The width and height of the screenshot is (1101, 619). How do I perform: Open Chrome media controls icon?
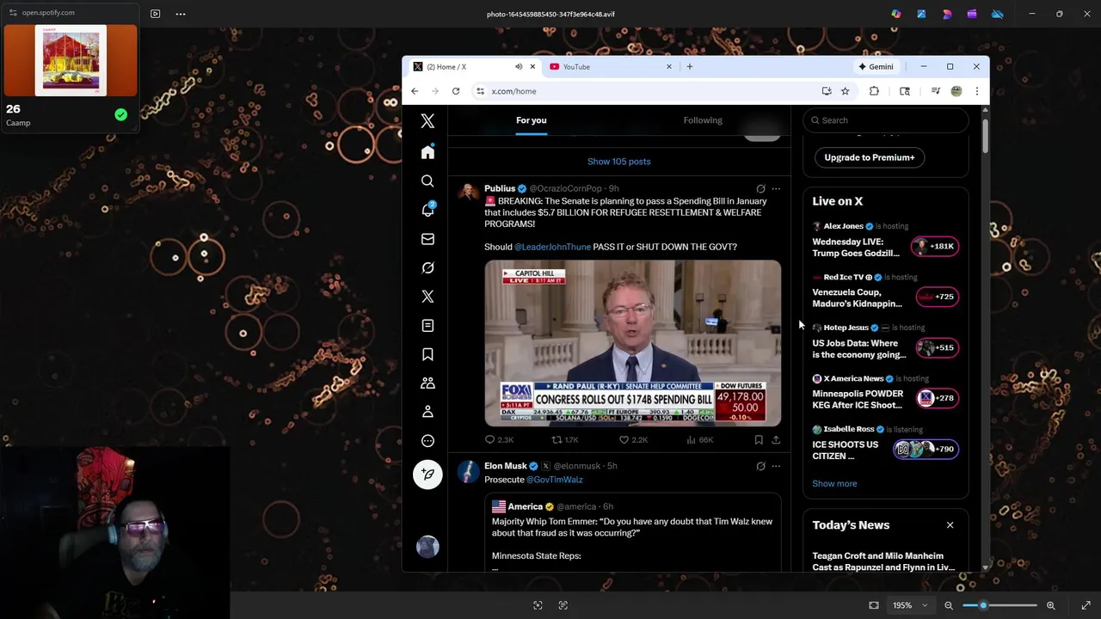tap(935, 91)
